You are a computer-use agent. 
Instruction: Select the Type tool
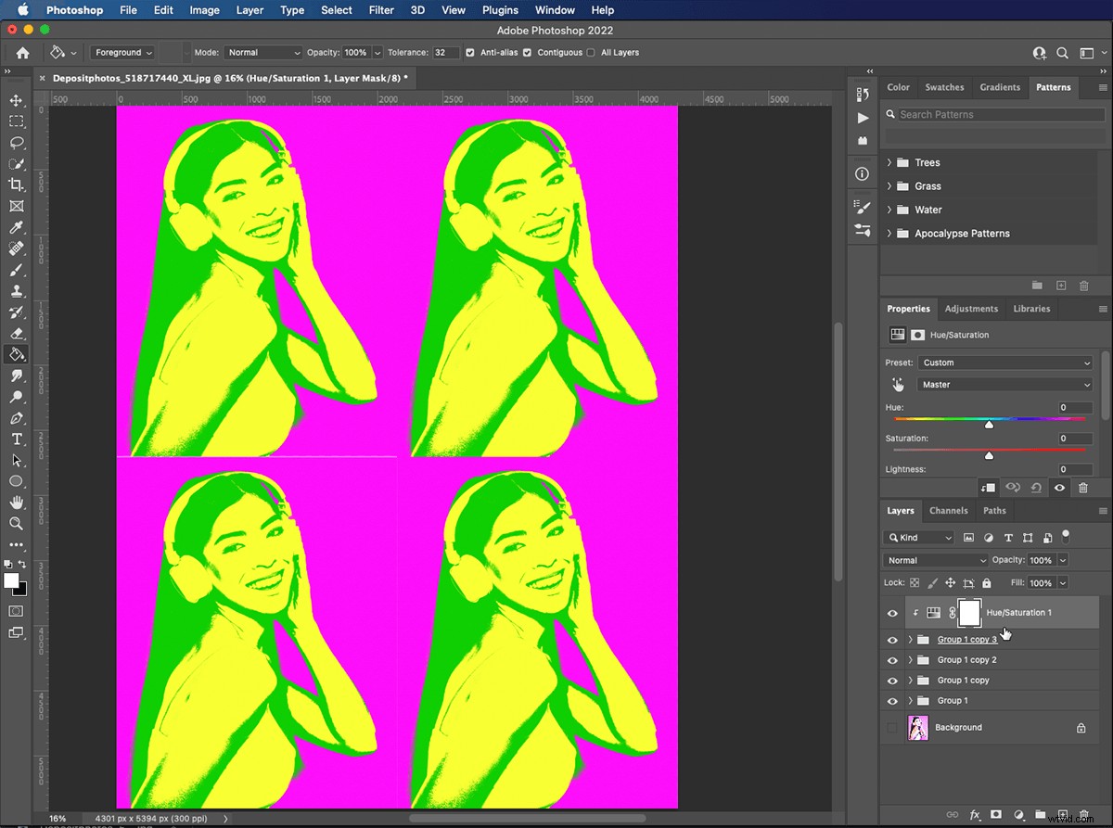click(16, 439)
